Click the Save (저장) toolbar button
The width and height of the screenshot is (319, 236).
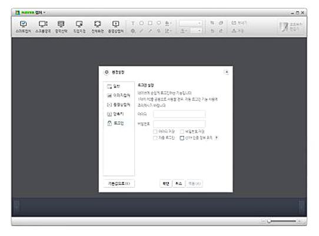[x=237, y=31]
